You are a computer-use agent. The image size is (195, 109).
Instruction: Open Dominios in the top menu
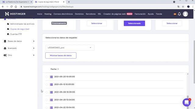tap(79, 14)
